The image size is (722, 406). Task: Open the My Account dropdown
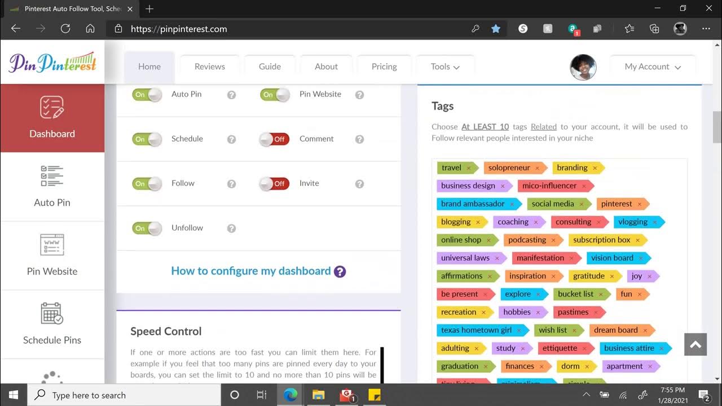click(653, 67)
